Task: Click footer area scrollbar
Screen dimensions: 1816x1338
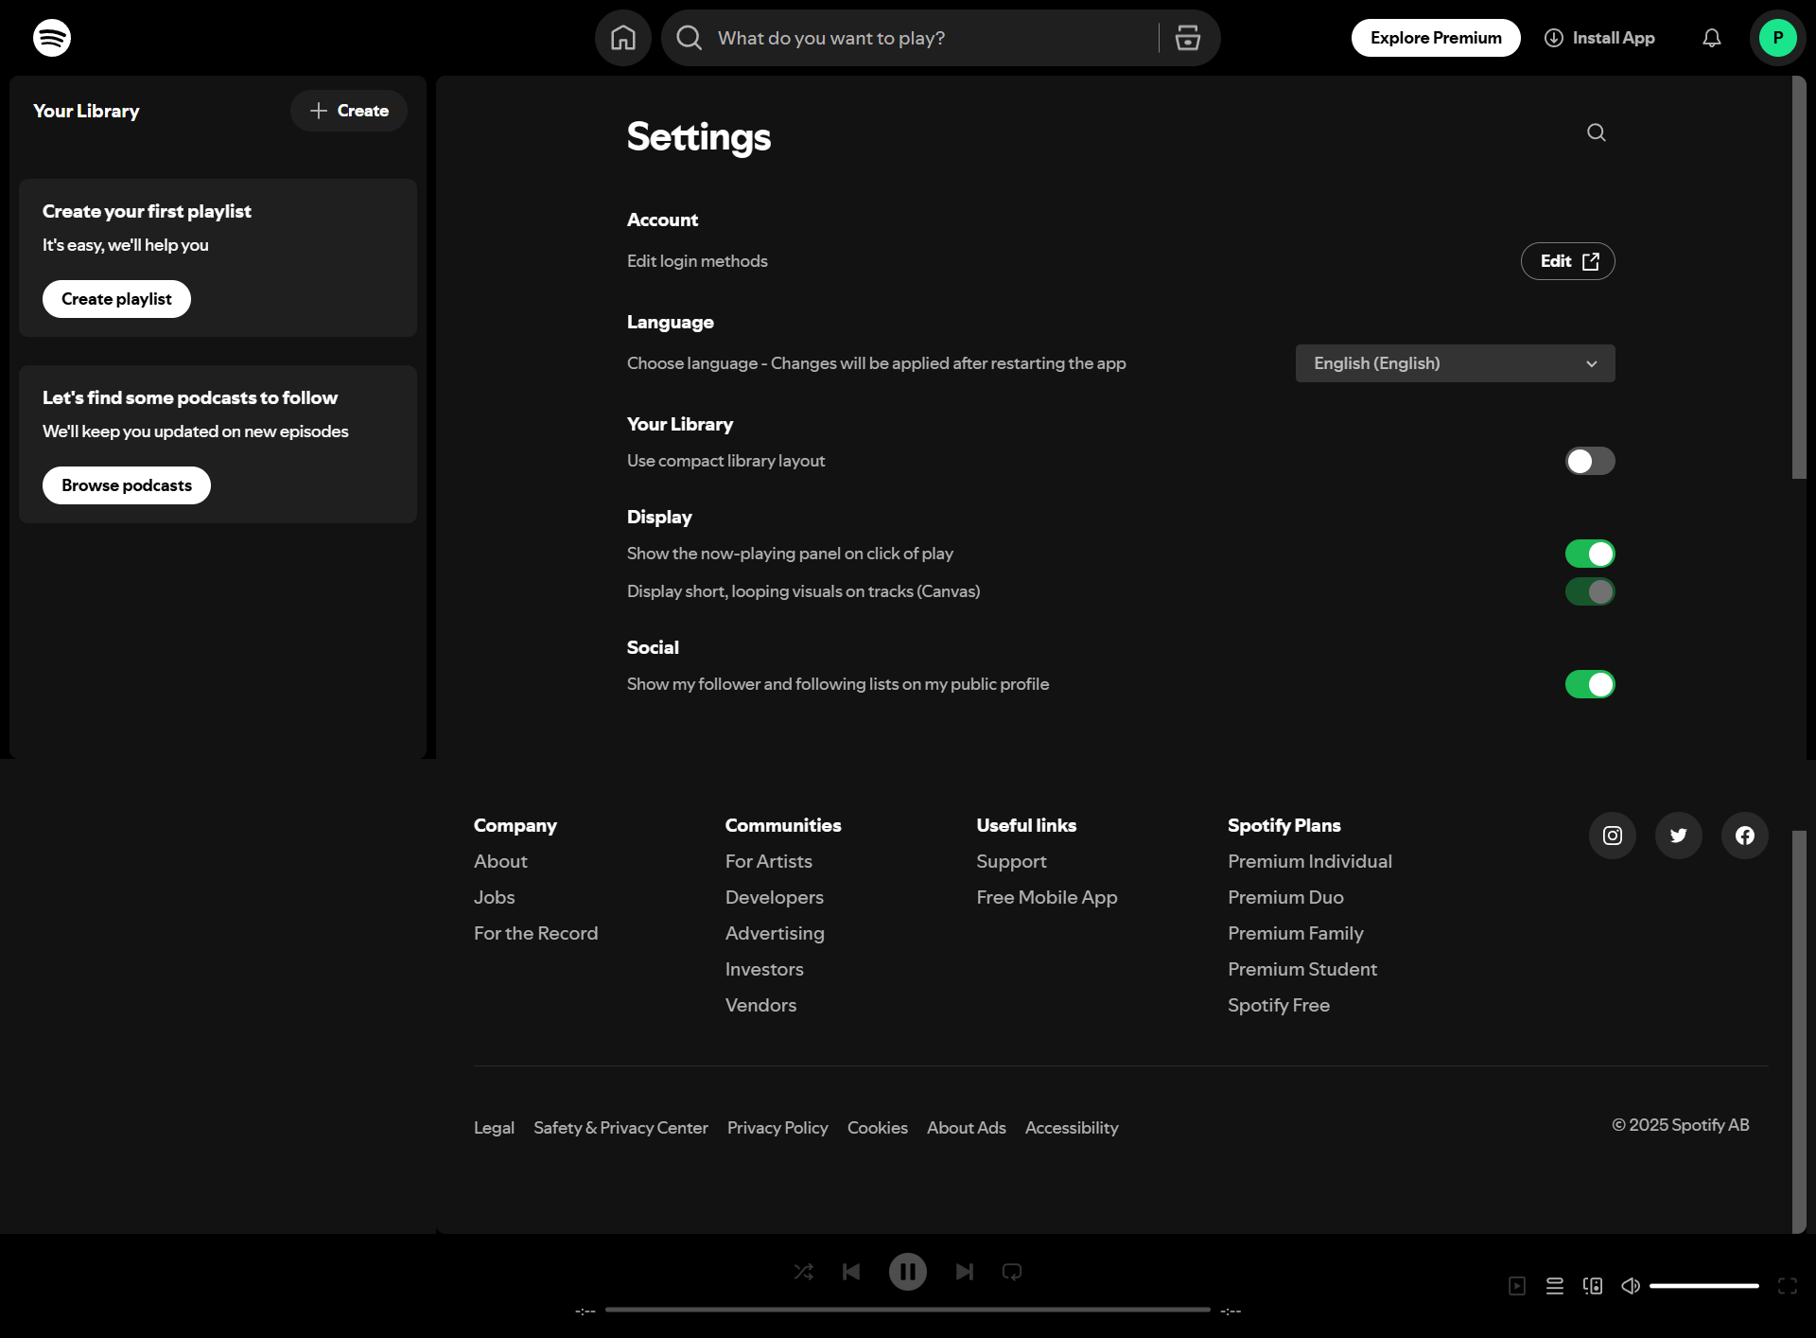Action: pyautogui.click(x=1799, y=1031)
